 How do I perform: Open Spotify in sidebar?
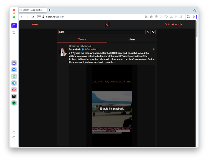tap(14, 103)
